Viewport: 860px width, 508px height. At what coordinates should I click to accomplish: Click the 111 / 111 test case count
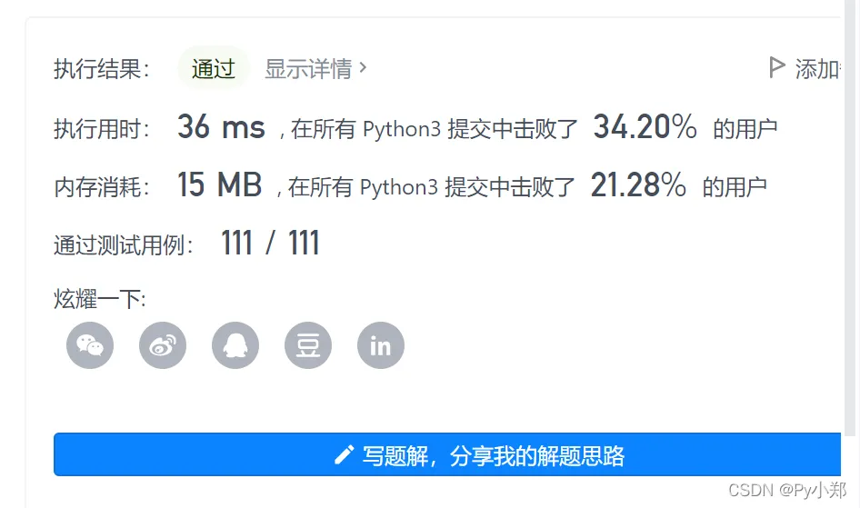click(270, 244)
